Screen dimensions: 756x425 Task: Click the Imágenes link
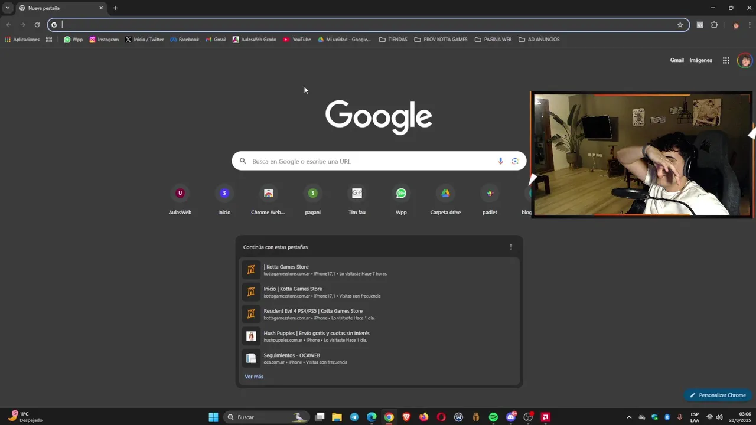tap(701, 60)
